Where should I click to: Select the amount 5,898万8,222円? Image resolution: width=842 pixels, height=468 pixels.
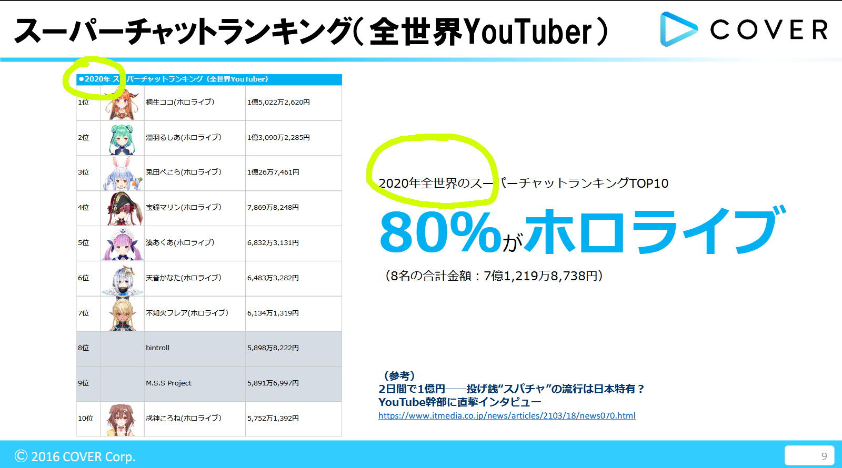[273, 348]
